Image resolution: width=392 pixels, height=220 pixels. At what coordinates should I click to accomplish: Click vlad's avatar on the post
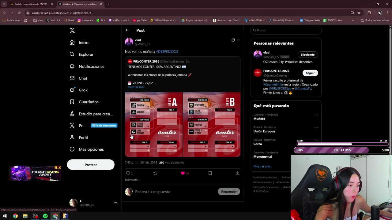[129, 42]
